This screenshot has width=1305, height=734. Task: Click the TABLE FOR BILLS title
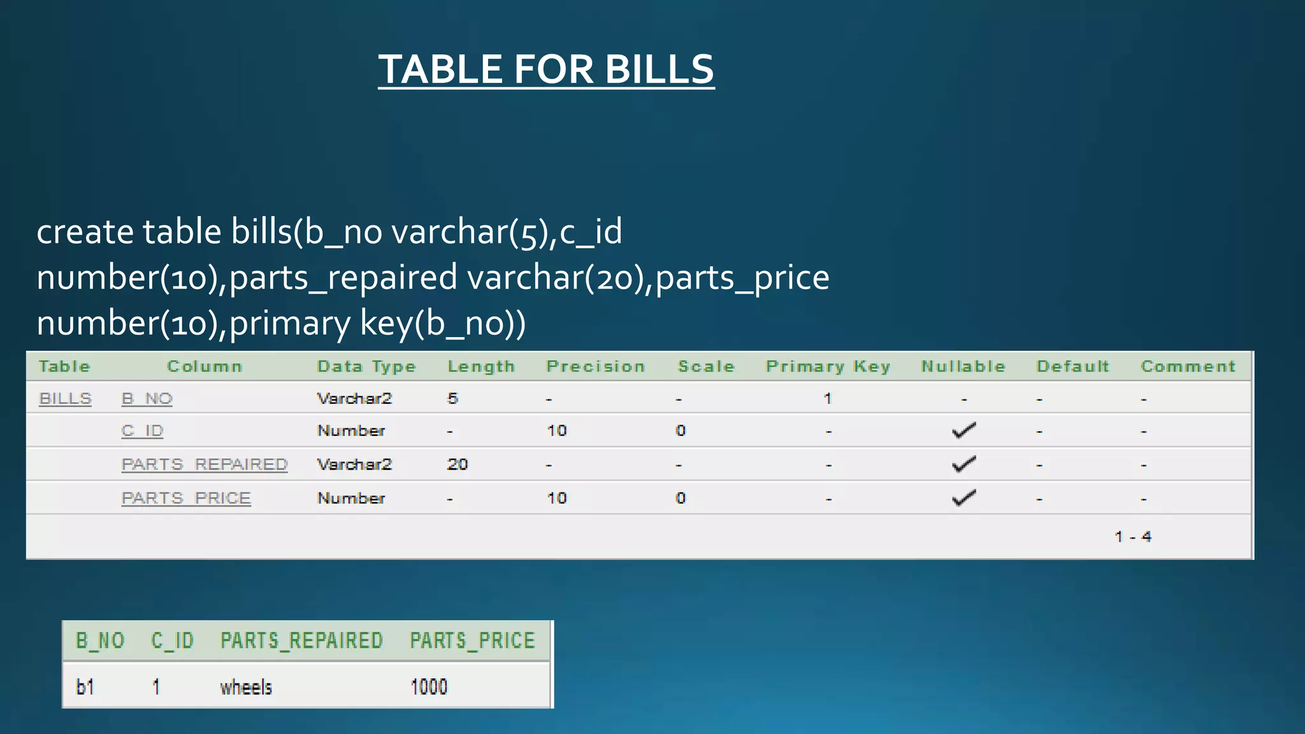point(546,69)
